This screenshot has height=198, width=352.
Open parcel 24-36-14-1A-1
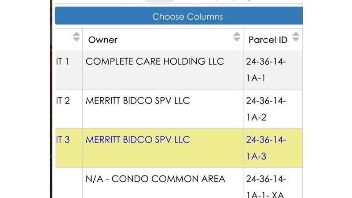coord(266,70)
